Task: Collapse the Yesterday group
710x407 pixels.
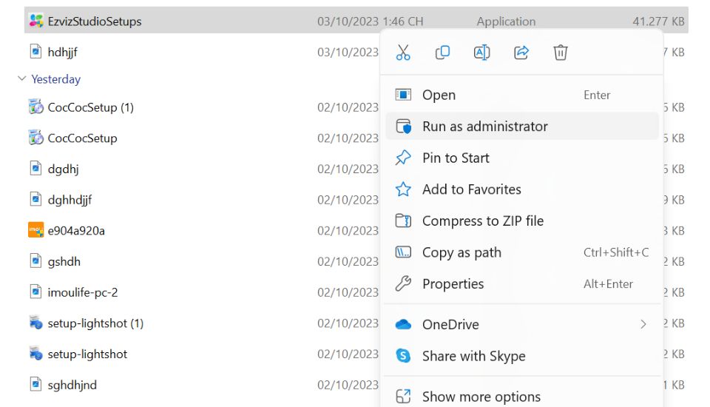Action: (x=22, y=79)
